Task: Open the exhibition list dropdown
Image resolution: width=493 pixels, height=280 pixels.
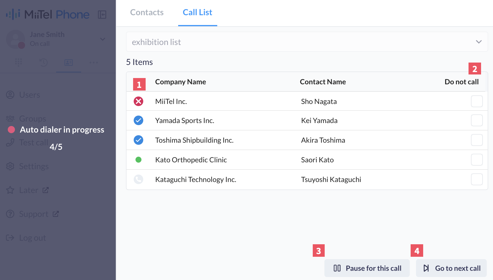Action: pyautogui.click(x=307, y=42)
